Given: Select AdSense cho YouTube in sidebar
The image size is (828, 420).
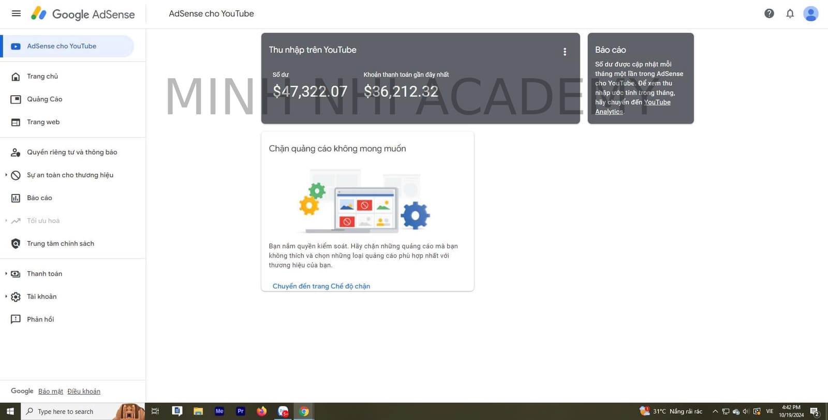Looking at the screenshot, I should pyautogui.click(x=68, y=46).
